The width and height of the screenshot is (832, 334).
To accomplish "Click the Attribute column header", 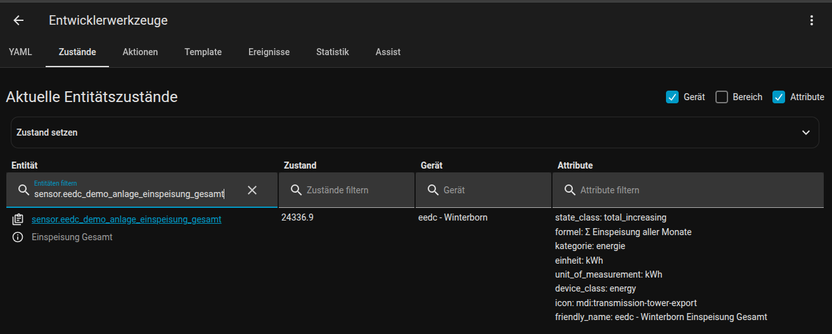I will [575, 165].
